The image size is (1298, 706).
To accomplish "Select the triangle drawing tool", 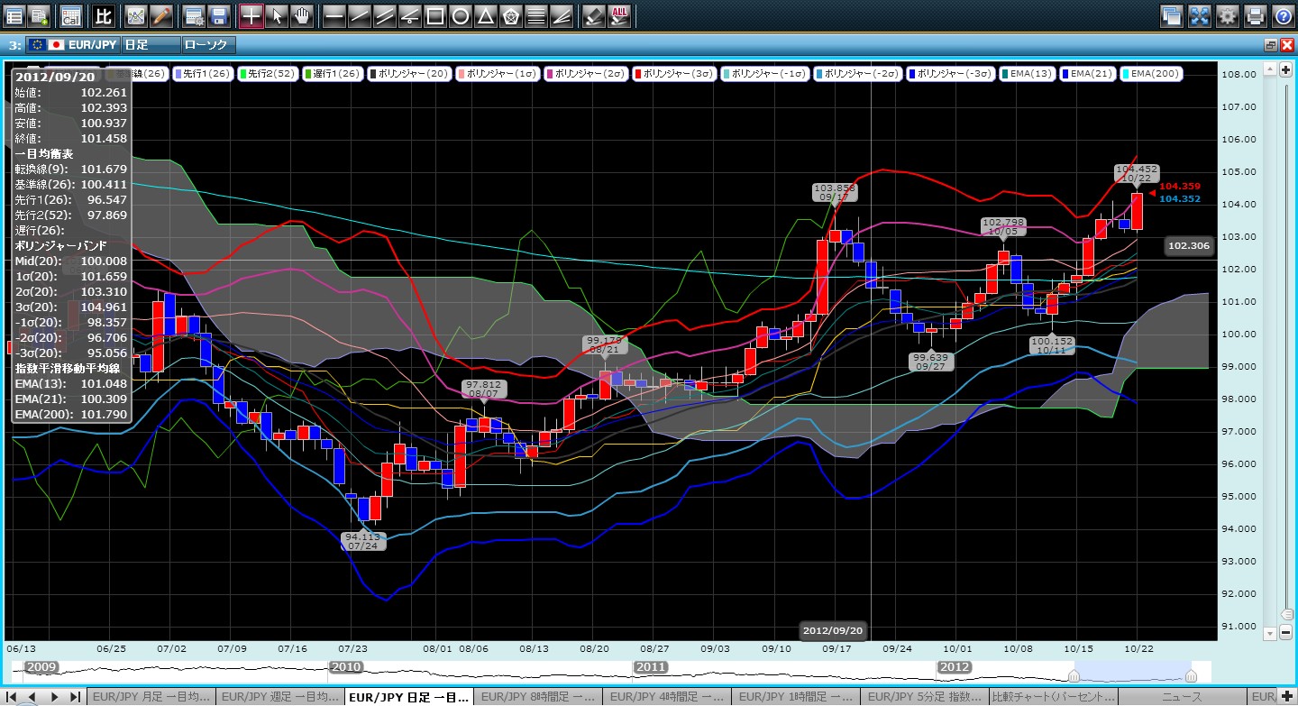I will (x=485, y=15).
